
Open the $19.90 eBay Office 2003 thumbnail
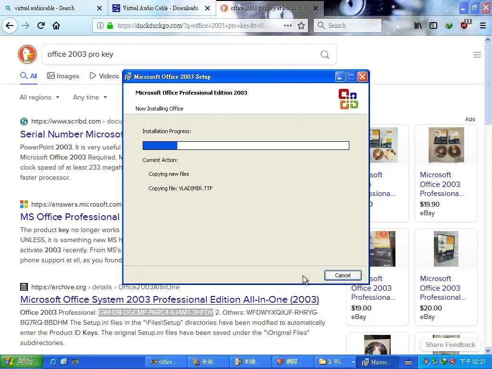click(x=446, y=145)
